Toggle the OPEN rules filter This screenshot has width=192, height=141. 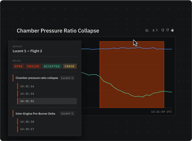pos(18,66)
